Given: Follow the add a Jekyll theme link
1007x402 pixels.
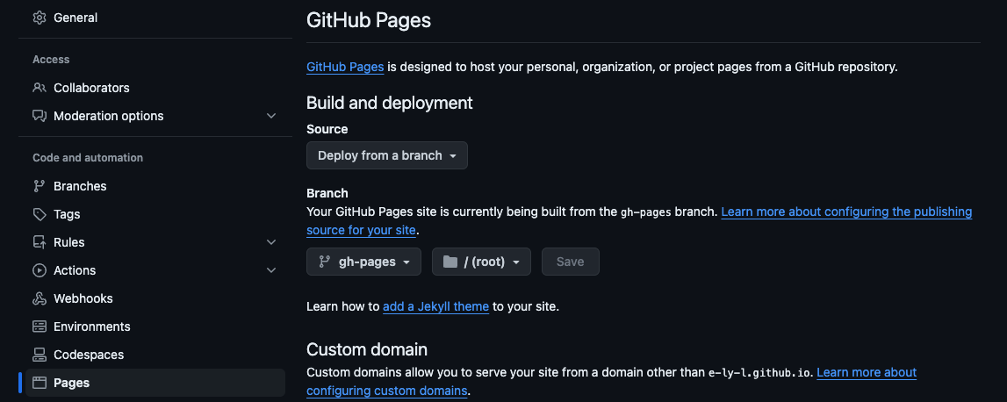Looking at the screenshot, I should point(435,306).
